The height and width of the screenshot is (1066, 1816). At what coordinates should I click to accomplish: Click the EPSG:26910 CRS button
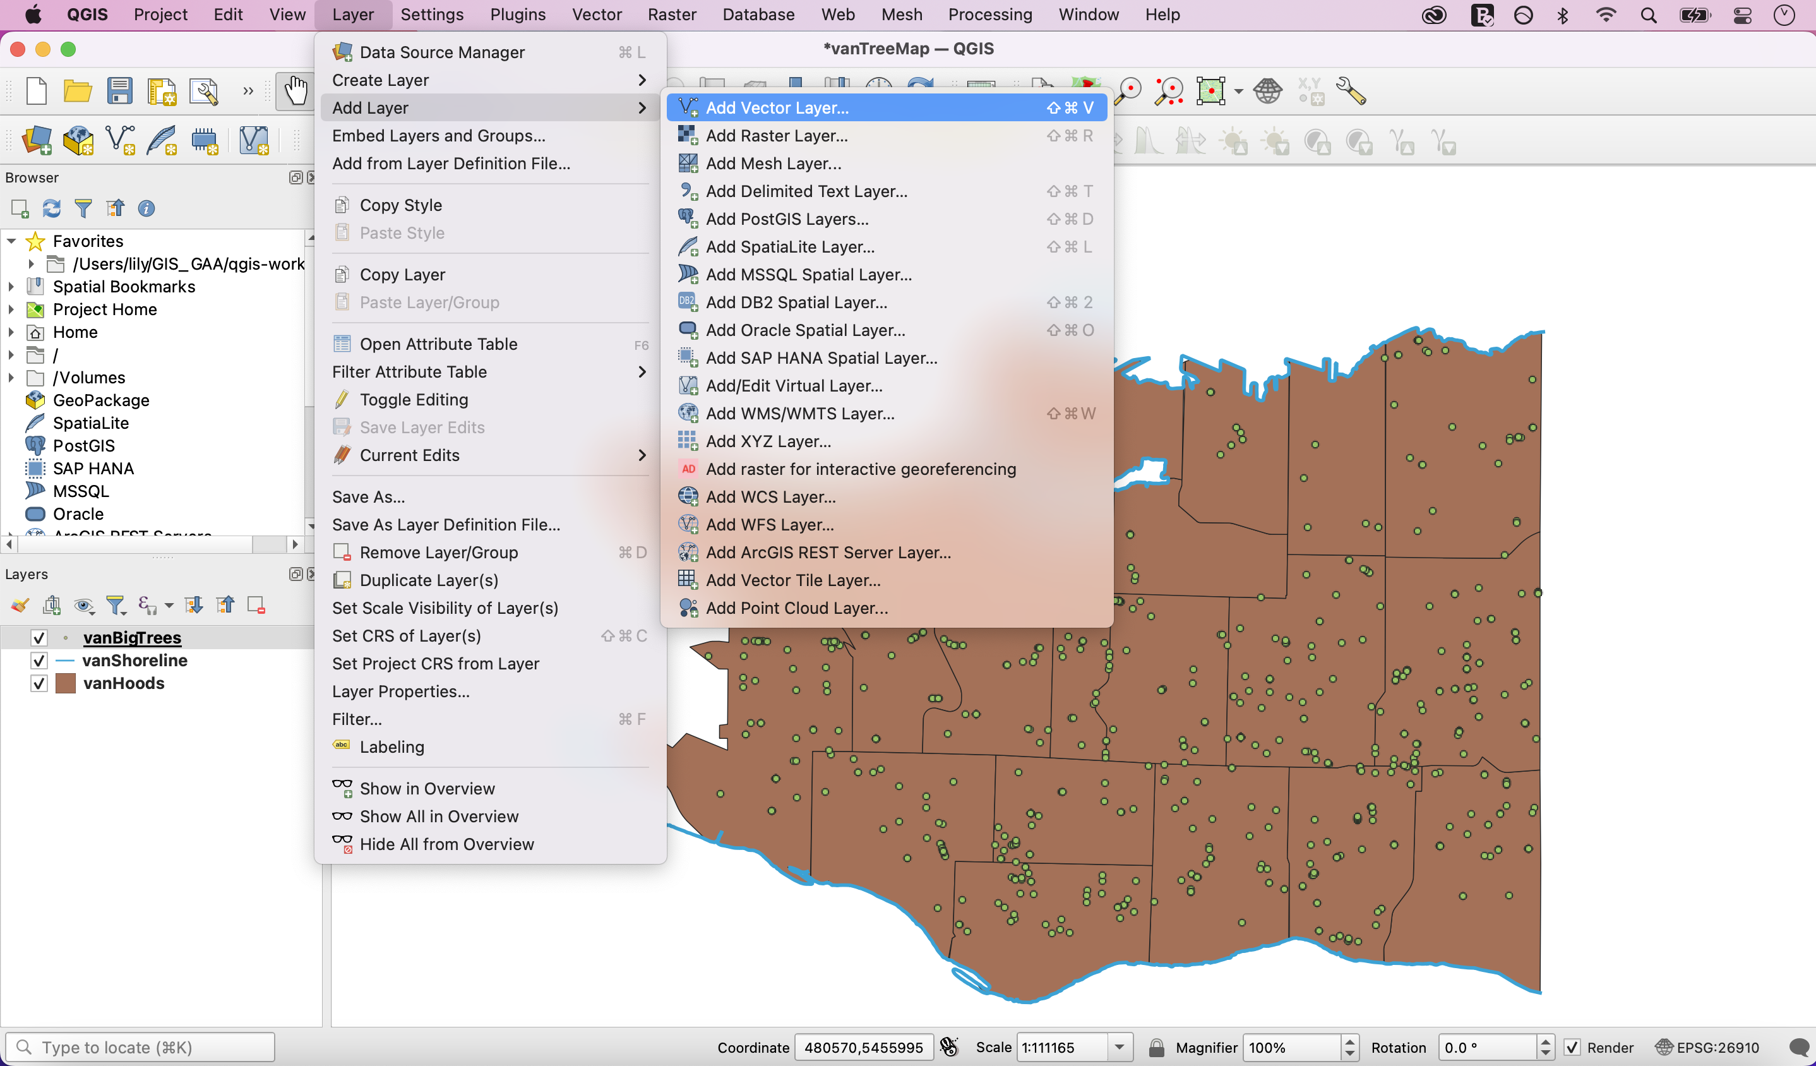click(x=1707, y=1047)
